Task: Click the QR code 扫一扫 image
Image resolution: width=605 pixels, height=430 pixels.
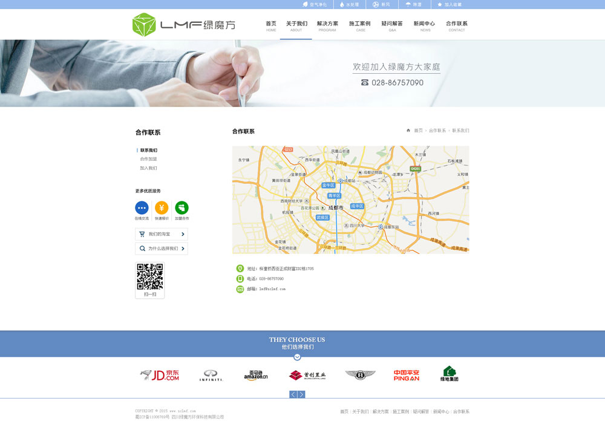Action: pos(149,276)
